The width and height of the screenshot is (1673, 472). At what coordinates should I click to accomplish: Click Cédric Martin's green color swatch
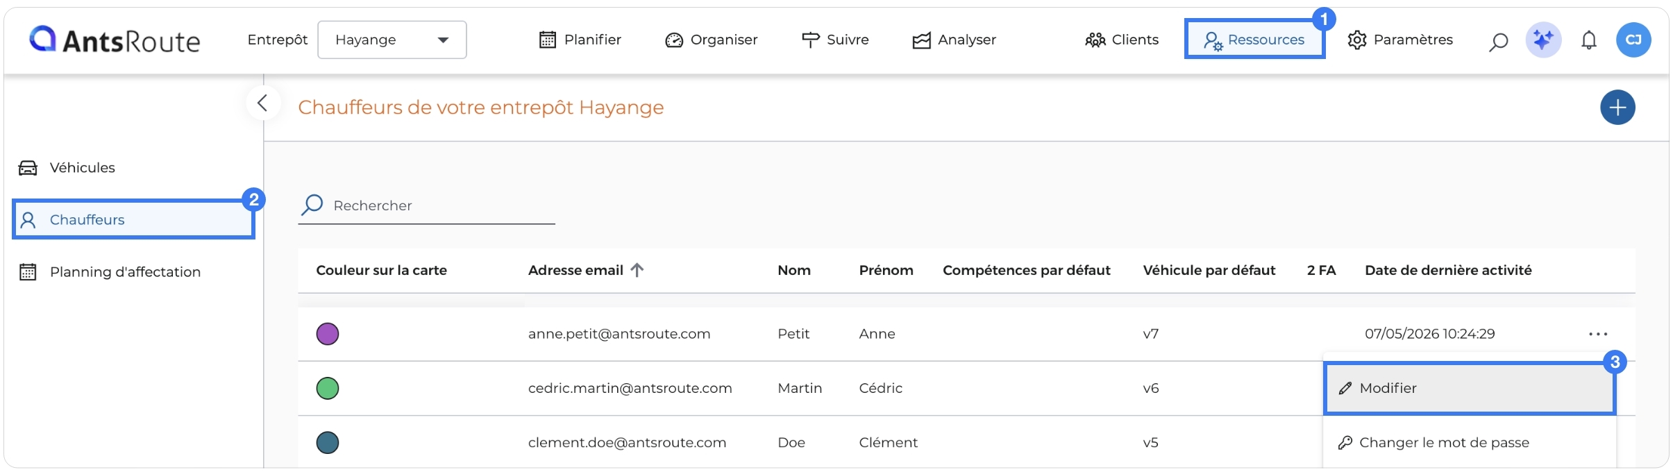pyautogui.click(x=328, y=388)
